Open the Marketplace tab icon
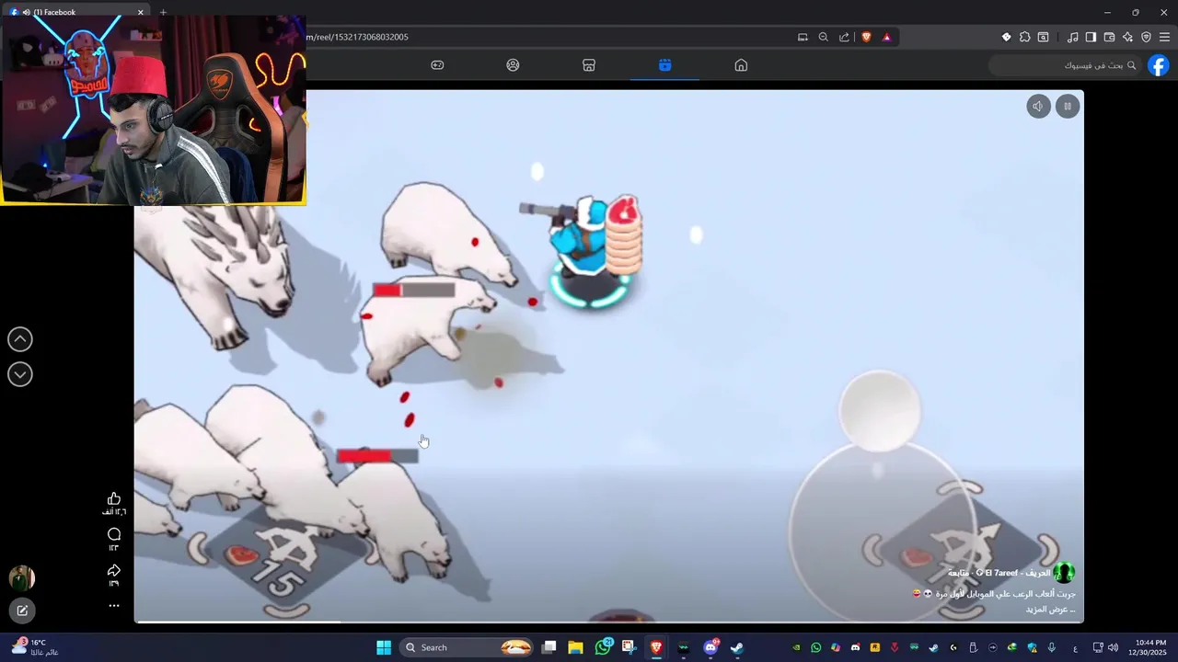1178x662 pixels. 589,65
